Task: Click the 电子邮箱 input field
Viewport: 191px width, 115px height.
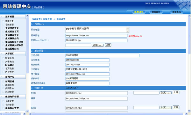Action: [87, 74]
